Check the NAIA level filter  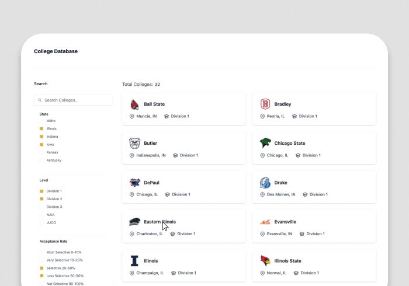pos(41,215)
